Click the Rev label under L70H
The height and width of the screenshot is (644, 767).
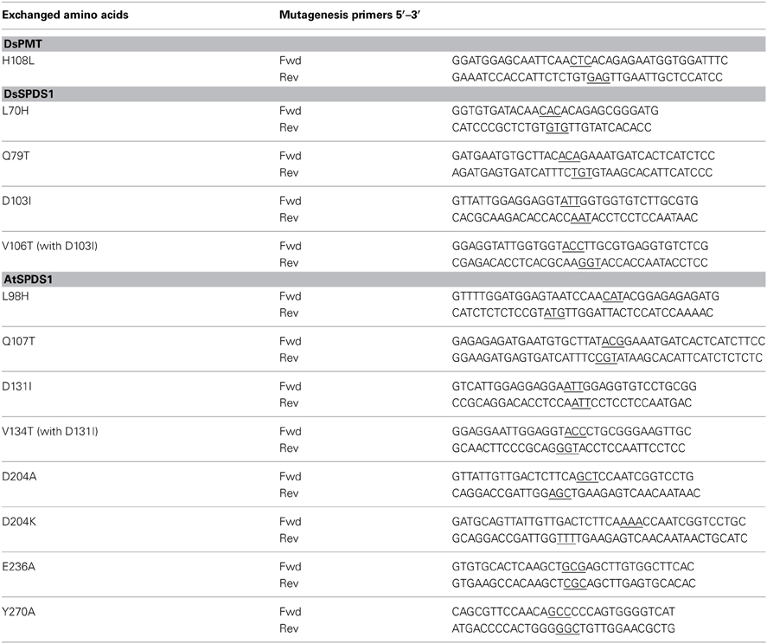(x=289, y=127)
